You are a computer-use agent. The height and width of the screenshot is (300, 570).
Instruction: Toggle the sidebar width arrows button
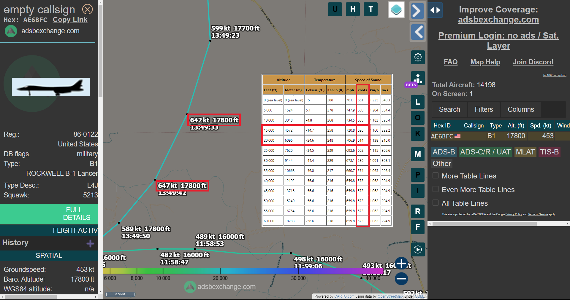click(x=435, y=10)
